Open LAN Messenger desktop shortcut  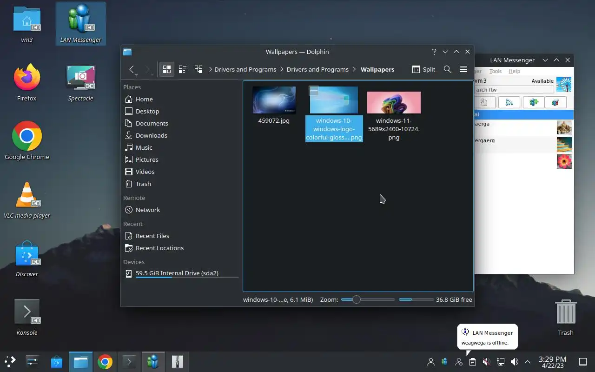81,24
